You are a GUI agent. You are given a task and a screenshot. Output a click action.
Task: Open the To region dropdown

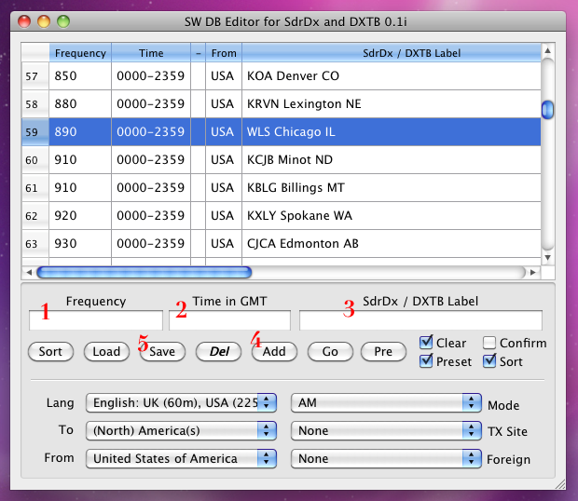click(181, 430)
